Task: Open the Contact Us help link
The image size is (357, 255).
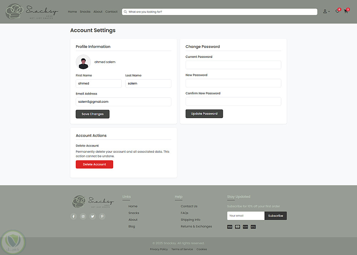Action: point(189,206)
